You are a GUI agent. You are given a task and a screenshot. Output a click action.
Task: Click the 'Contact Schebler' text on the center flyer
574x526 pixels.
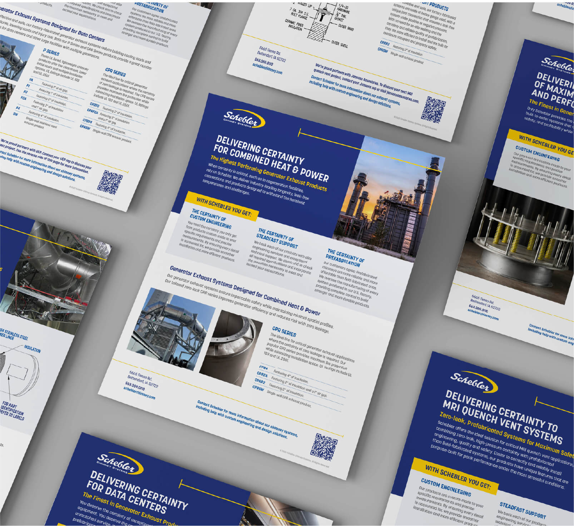tap(247, 418)
